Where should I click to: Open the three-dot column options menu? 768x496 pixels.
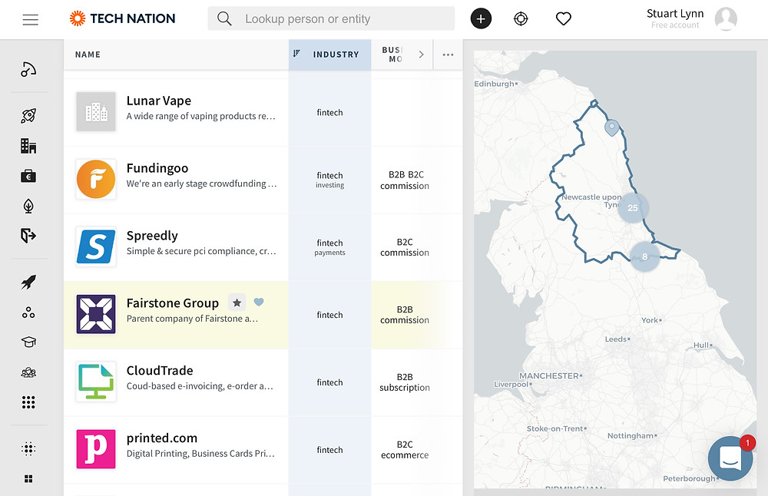point(448,55)
